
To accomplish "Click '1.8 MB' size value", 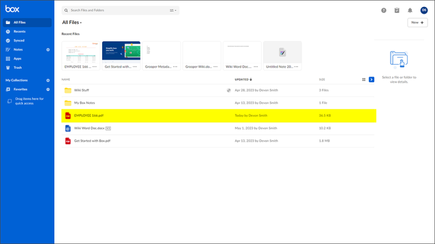I will (x=324, y=141).
